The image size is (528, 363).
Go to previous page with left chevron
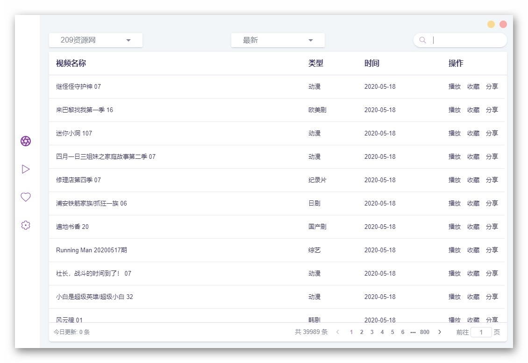coord(338,332)
